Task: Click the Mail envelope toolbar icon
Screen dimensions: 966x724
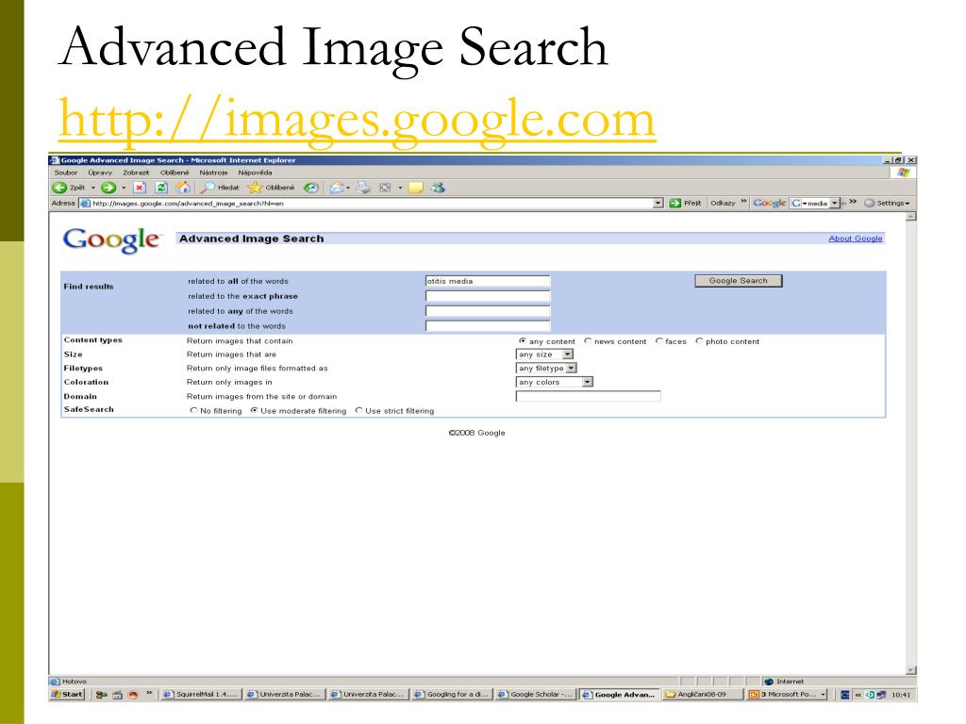Action: pos(337,188)
